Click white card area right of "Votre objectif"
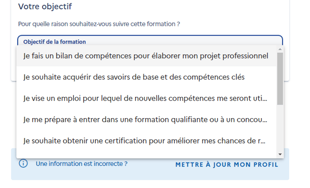Image resolution: width=310 pixels, height=188 pixels. point(185,7)
